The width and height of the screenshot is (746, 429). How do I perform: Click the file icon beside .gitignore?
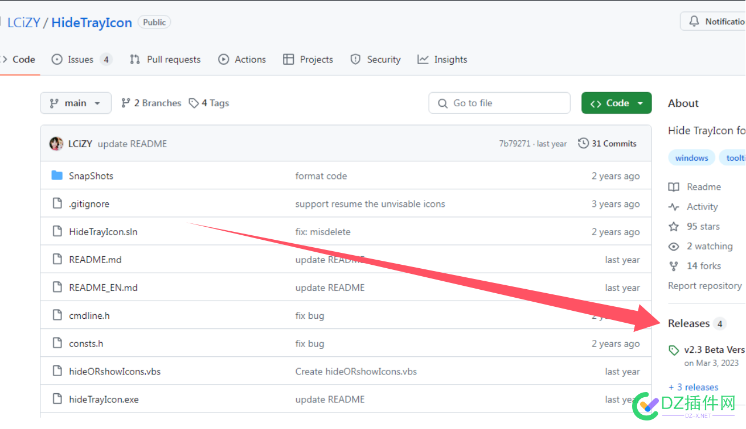click(x=57, y=203)
